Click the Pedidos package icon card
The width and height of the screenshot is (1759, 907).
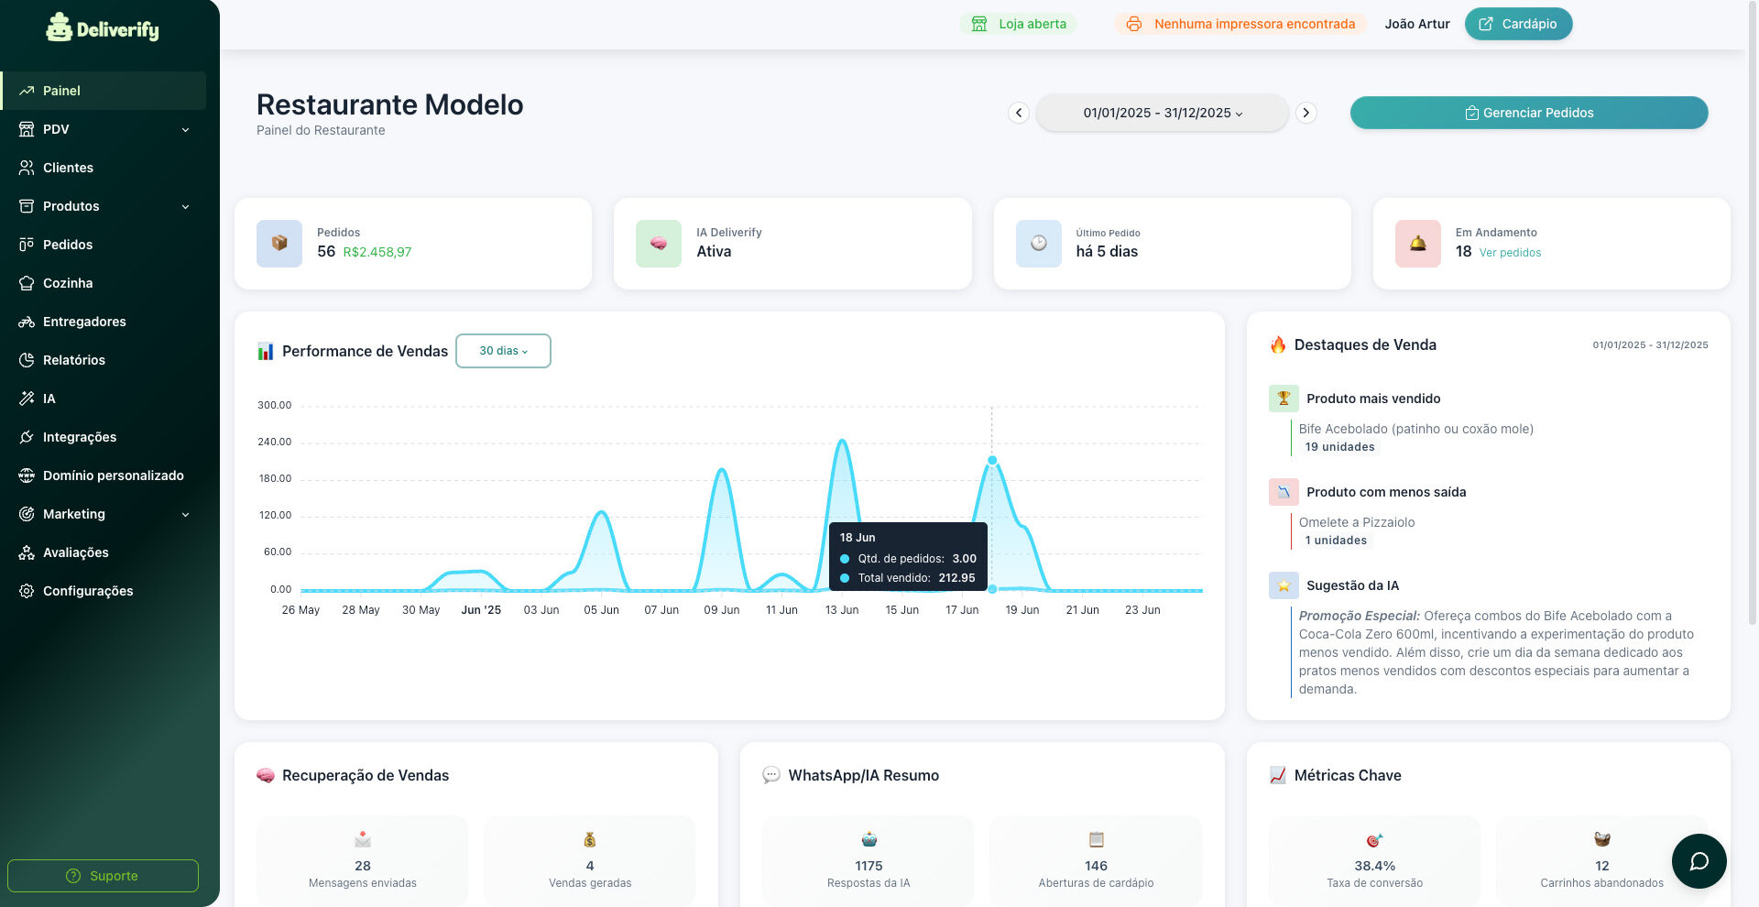(x=279, y=244)
